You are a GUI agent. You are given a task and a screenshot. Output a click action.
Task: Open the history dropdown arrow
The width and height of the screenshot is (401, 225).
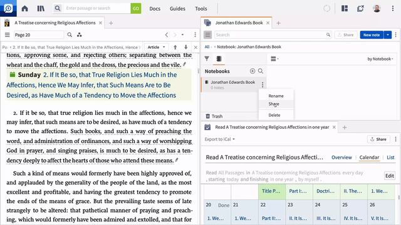tap(182, 35)
